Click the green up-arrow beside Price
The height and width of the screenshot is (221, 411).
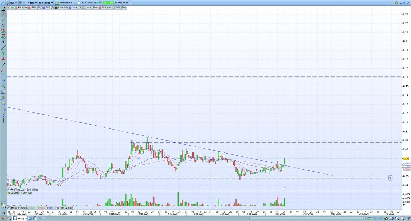click(x=12, y=8)
